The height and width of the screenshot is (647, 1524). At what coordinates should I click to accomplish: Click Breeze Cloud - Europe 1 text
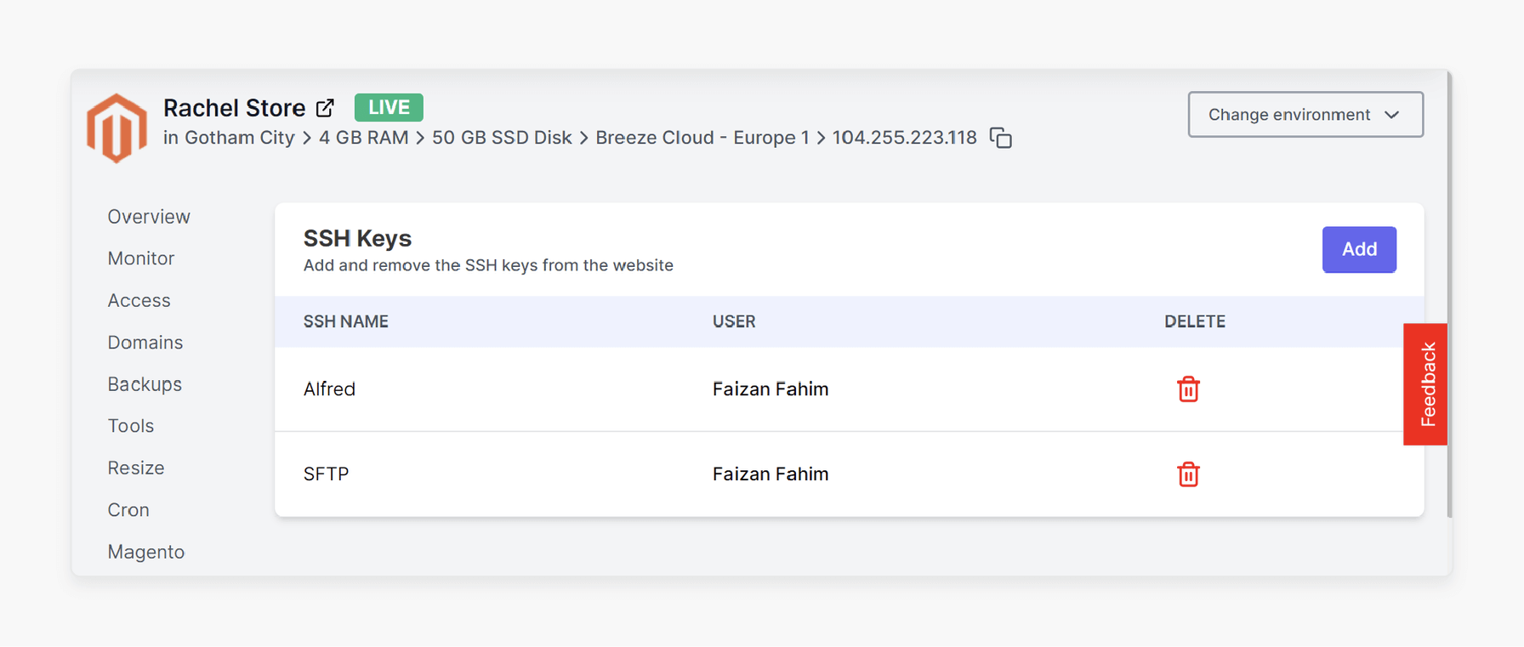702,138
